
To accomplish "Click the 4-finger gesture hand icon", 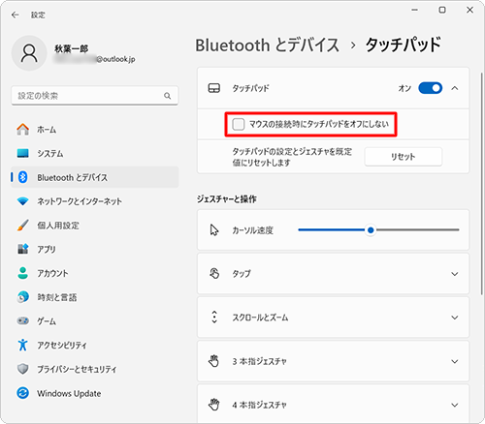I will [213, 405].
